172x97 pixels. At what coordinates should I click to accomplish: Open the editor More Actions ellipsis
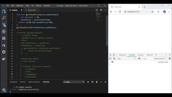[x=105, y=10]
